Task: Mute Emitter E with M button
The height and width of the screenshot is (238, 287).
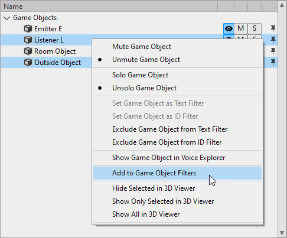Action: pos(240,29)
